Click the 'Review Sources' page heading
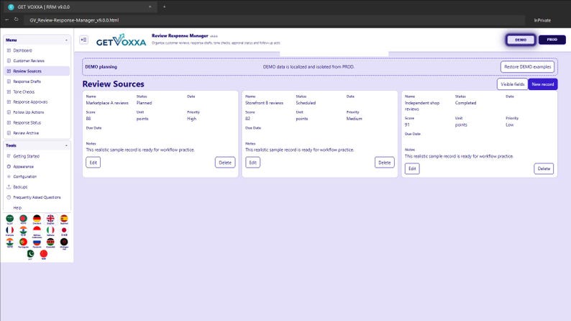Image resolution: width=571 pixels, height=321 pixels. point(113,84)
